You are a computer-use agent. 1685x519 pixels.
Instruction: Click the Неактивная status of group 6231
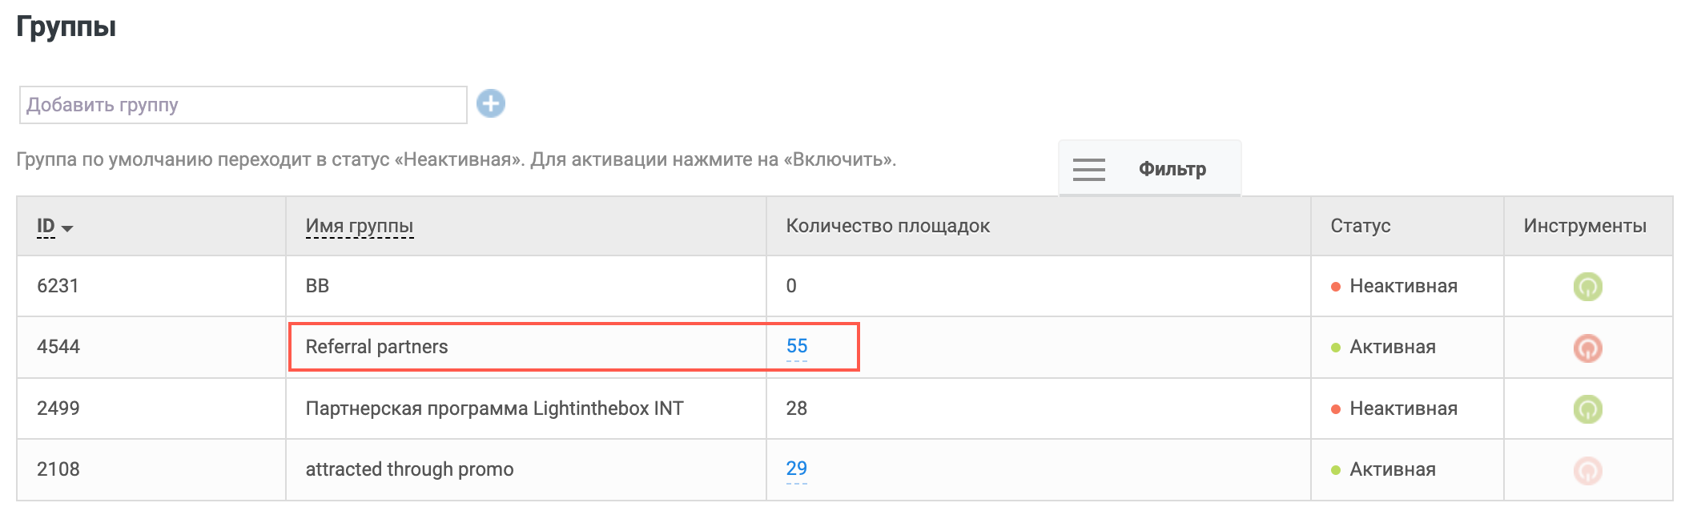click(1402, 286)
